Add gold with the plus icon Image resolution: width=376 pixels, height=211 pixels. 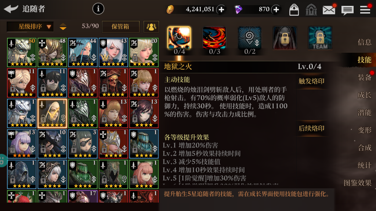tap(221, 10)
